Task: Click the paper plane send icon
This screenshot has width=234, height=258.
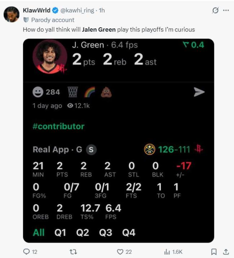Action: [199, 92]
